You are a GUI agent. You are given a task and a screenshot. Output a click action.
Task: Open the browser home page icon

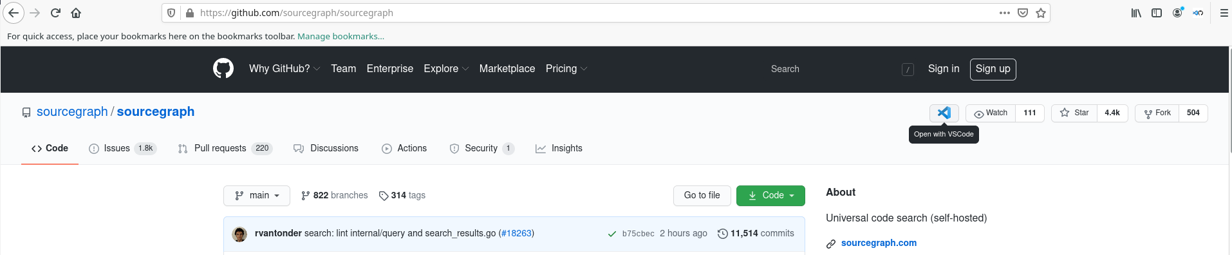[x=76, y=13]
